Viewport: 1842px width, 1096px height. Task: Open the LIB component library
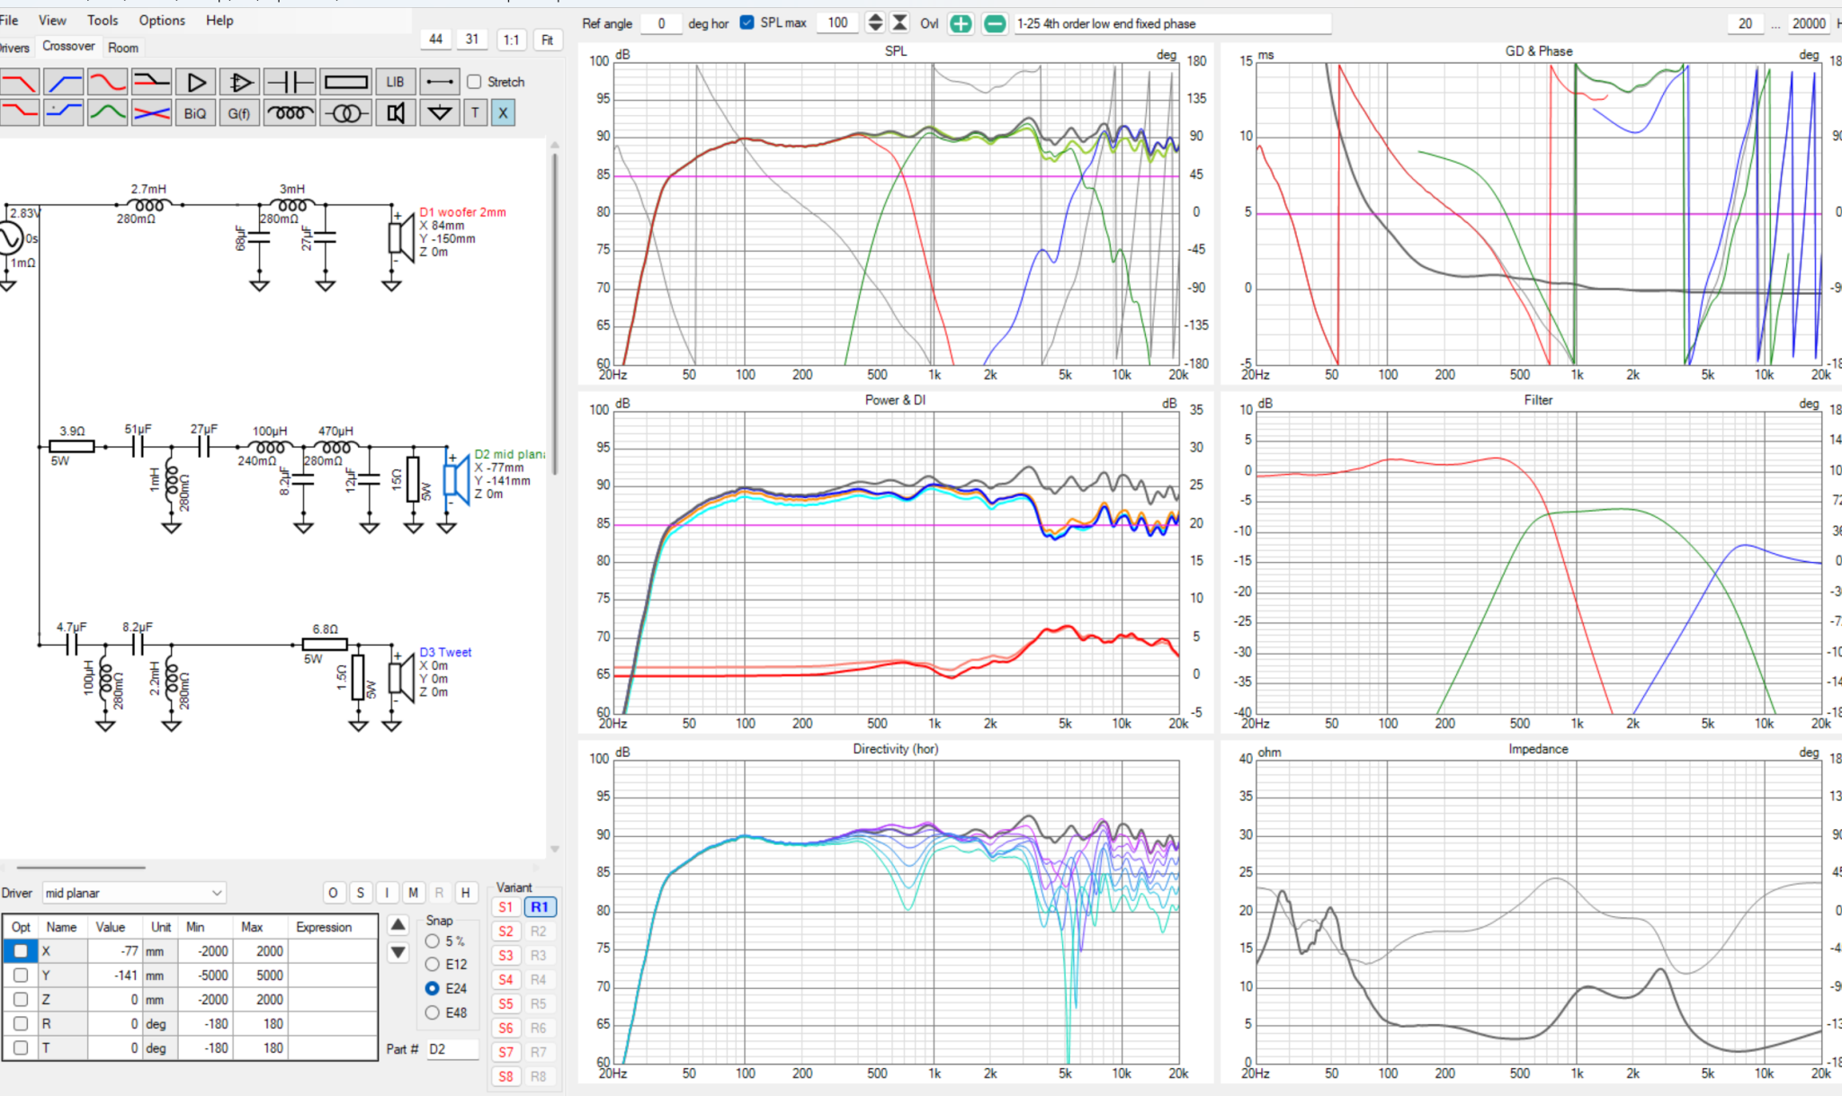click(x=395, y=82)
